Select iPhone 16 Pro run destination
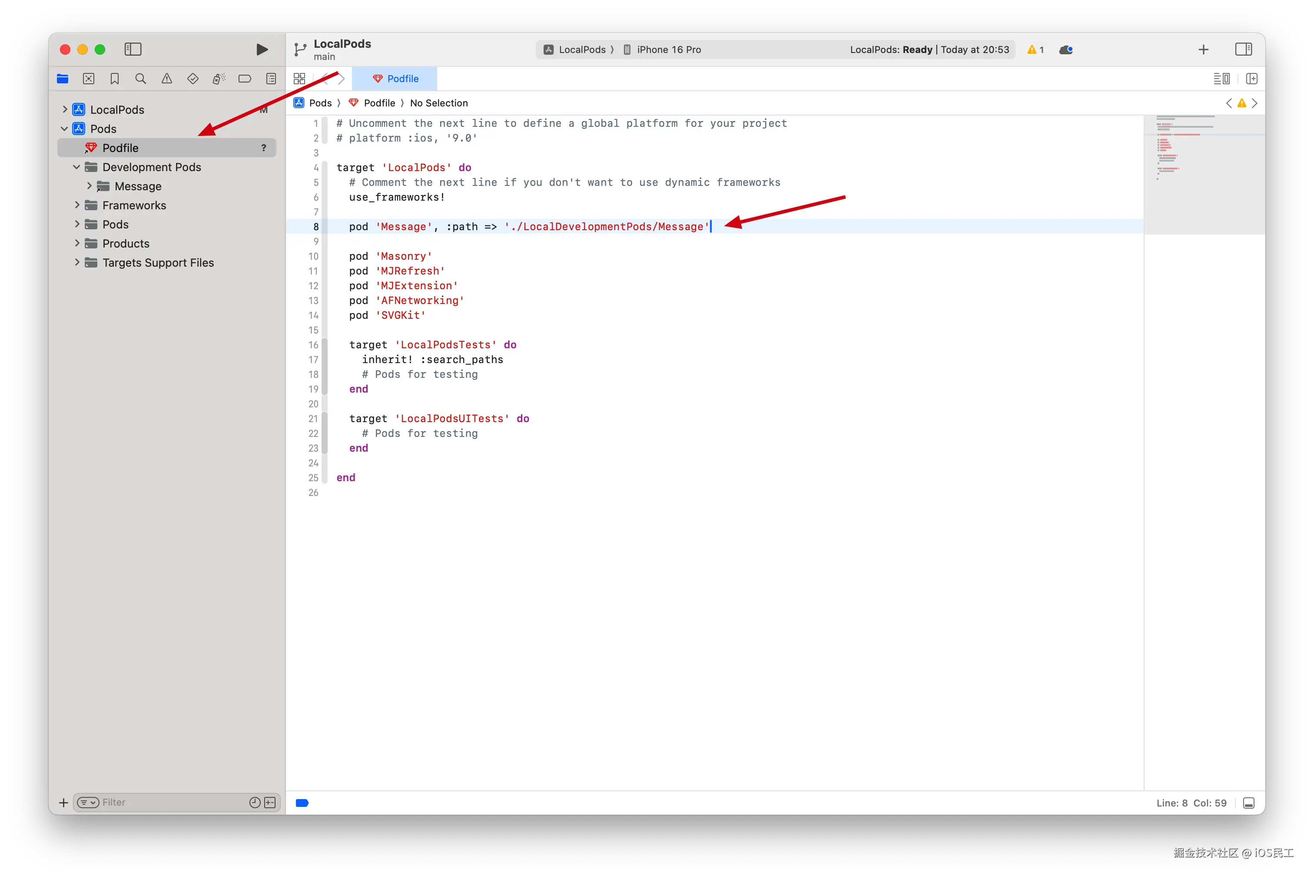Image resolution: width=1314 pixels, height=879 pixels. coord(668,50)
